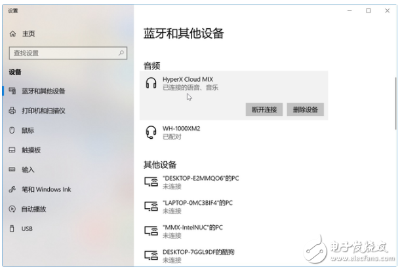The image size is (400, 269).
Task: Click the WH-1000XM2 headset icon
Action: click(x=151, y=132)
